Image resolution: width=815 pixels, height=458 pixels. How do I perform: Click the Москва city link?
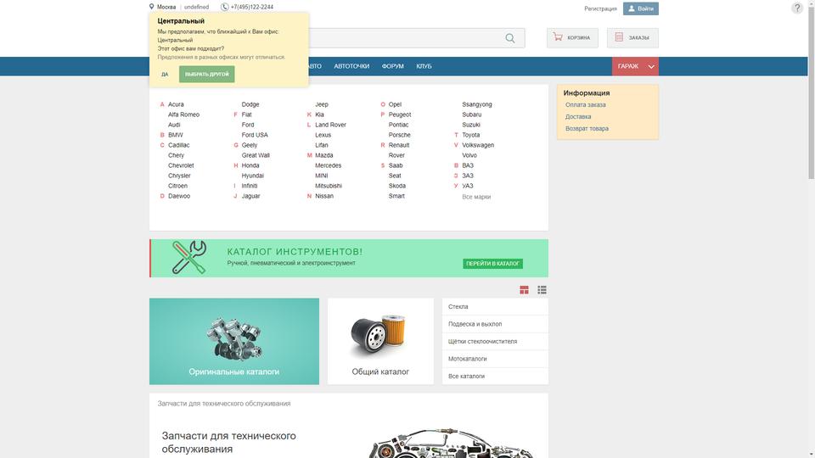(x=166, y=7)
